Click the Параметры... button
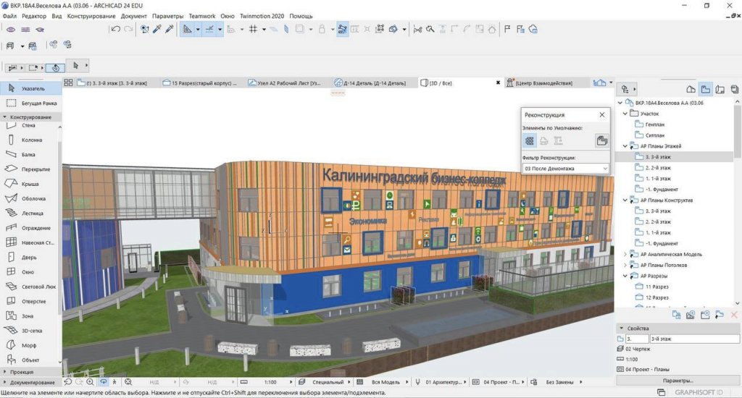This screenshot has width=742, height=398. click(x=678, y=380)
